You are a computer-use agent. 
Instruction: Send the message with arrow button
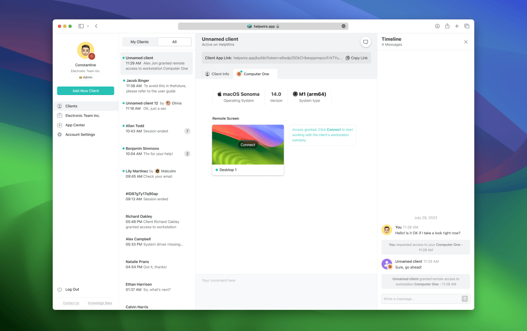(x=464, y=299)
